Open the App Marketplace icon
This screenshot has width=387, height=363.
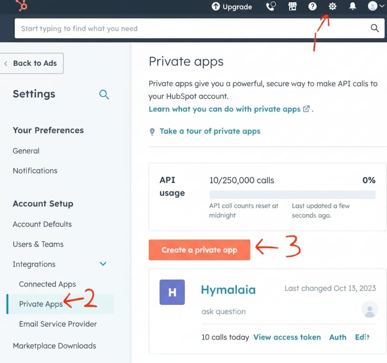coord(292,7)
